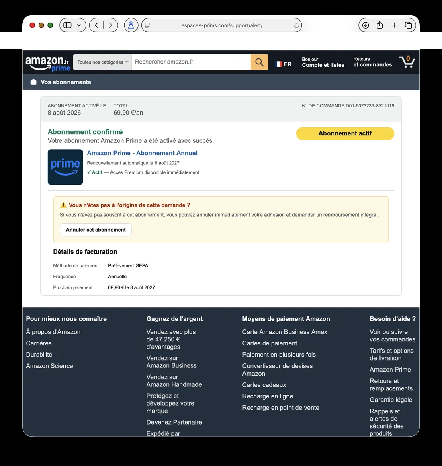442x466 pixels.
Task: Open Retours et commandes
Action: [372, 62]
